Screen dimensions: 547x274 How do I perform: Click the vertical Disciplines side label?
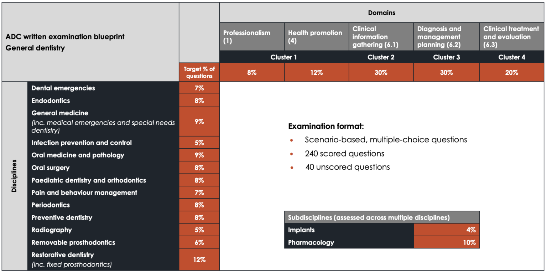tap(14, 176)
